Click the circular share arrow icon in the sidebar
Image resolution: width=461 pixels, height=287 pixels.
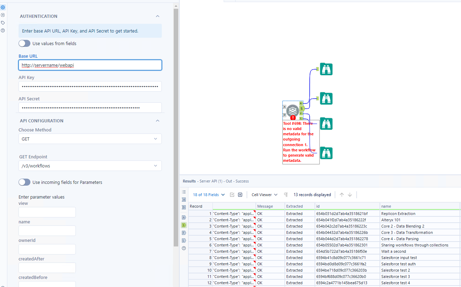(x=3, y=15)
